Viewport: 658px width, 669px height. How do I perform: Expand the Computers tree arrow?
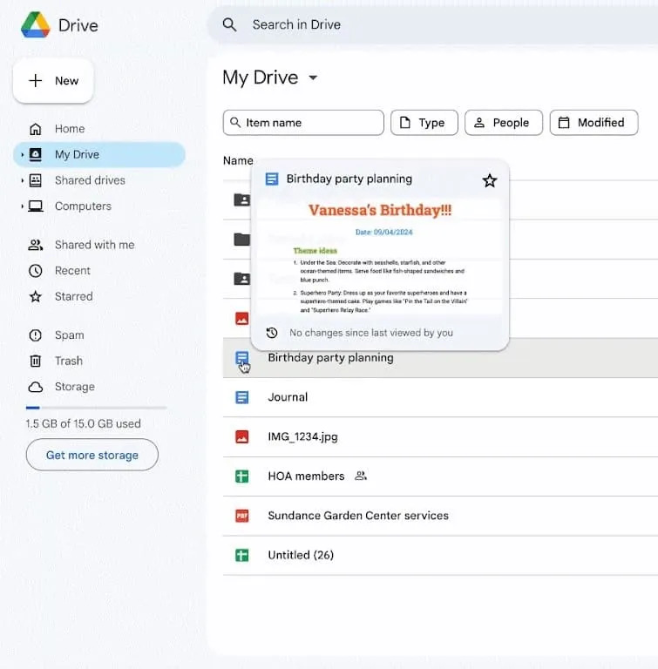(x=23, y=206)
